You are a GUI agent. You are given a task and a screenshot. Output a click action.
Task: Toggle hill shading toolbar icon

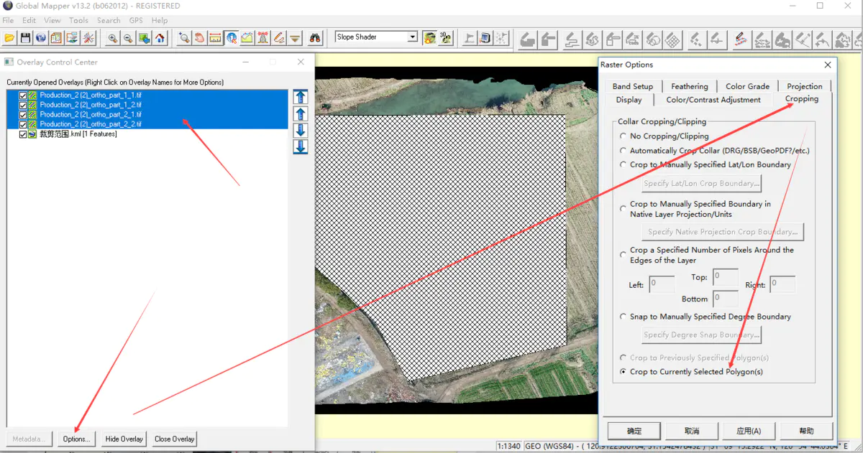[x=429, y=37]
